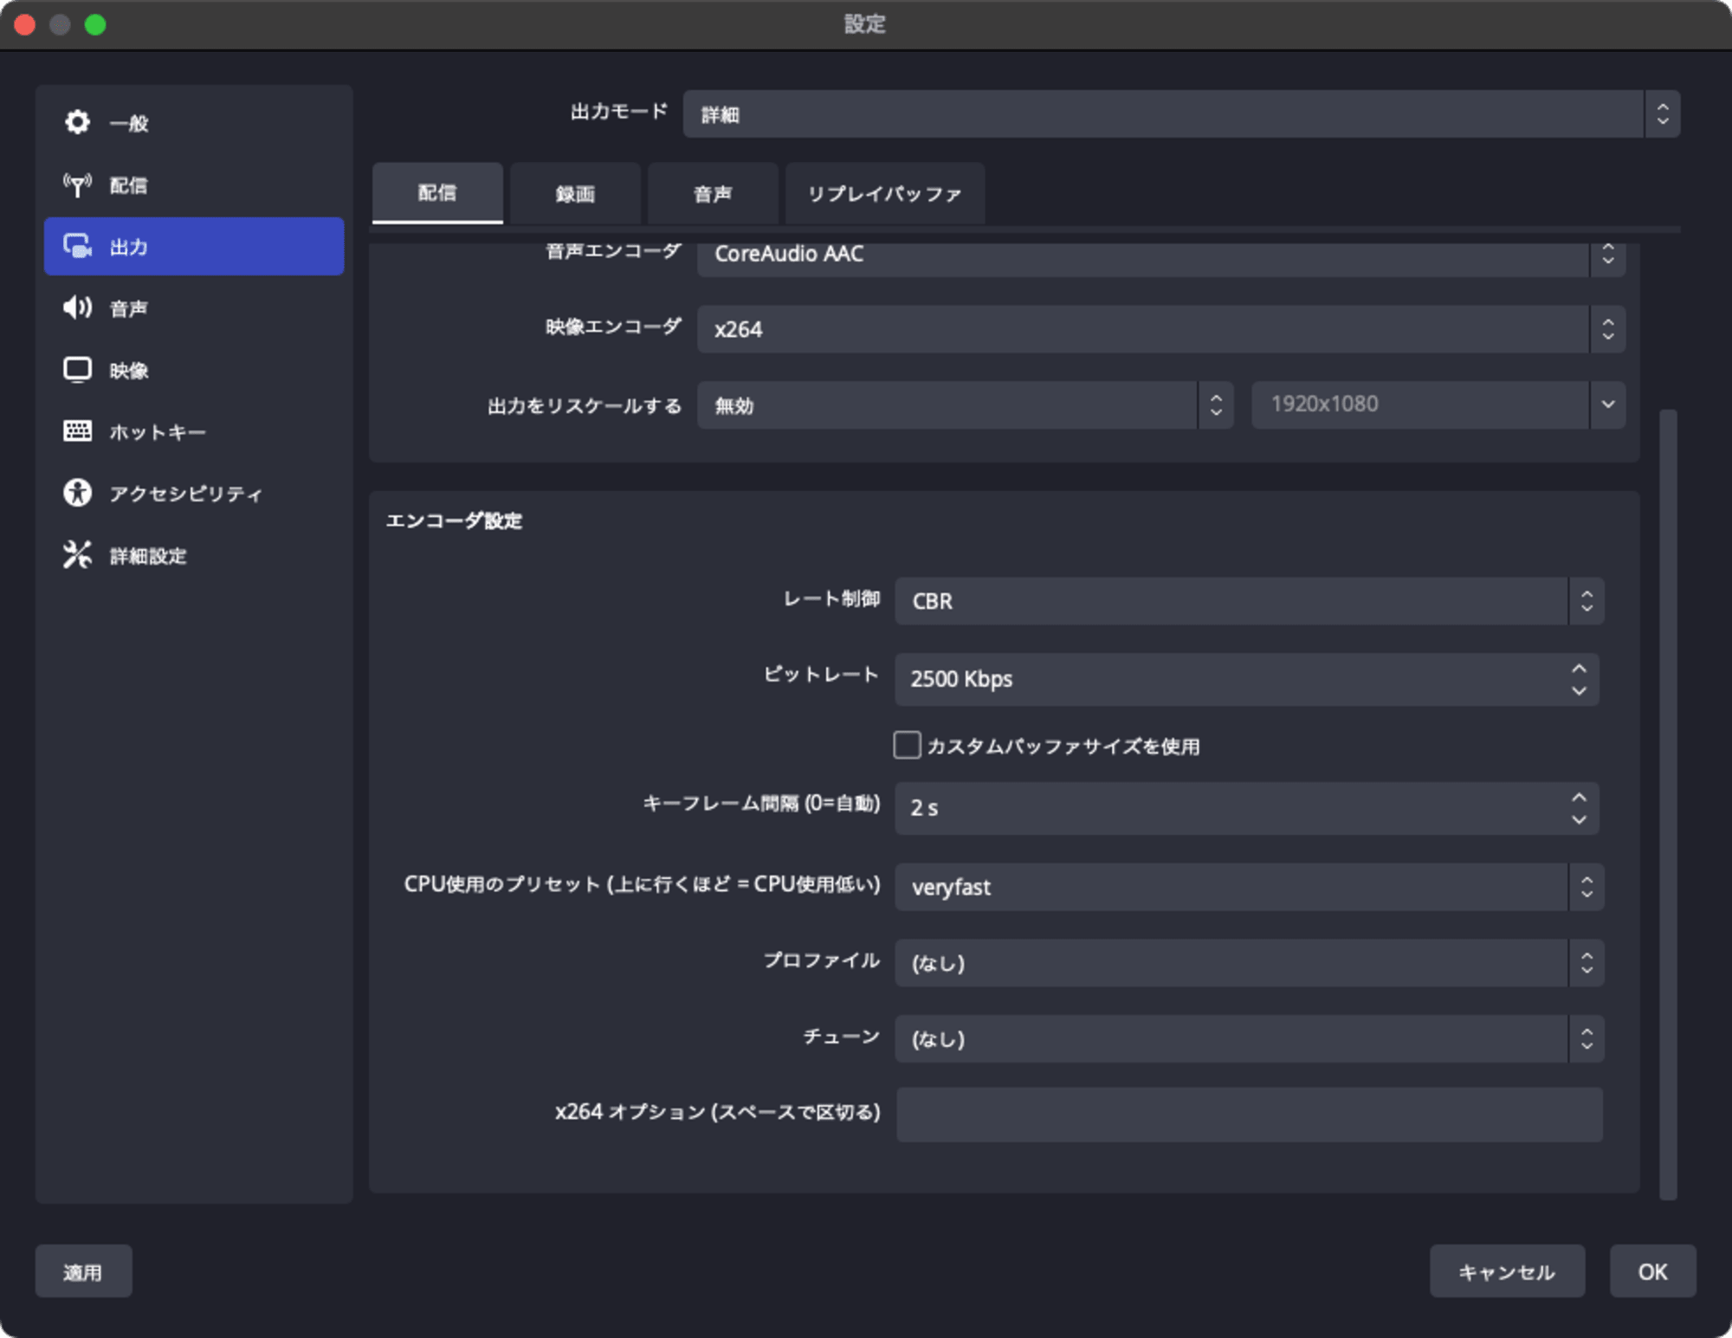Select 出力 in the sidebar

click(194, 246)
